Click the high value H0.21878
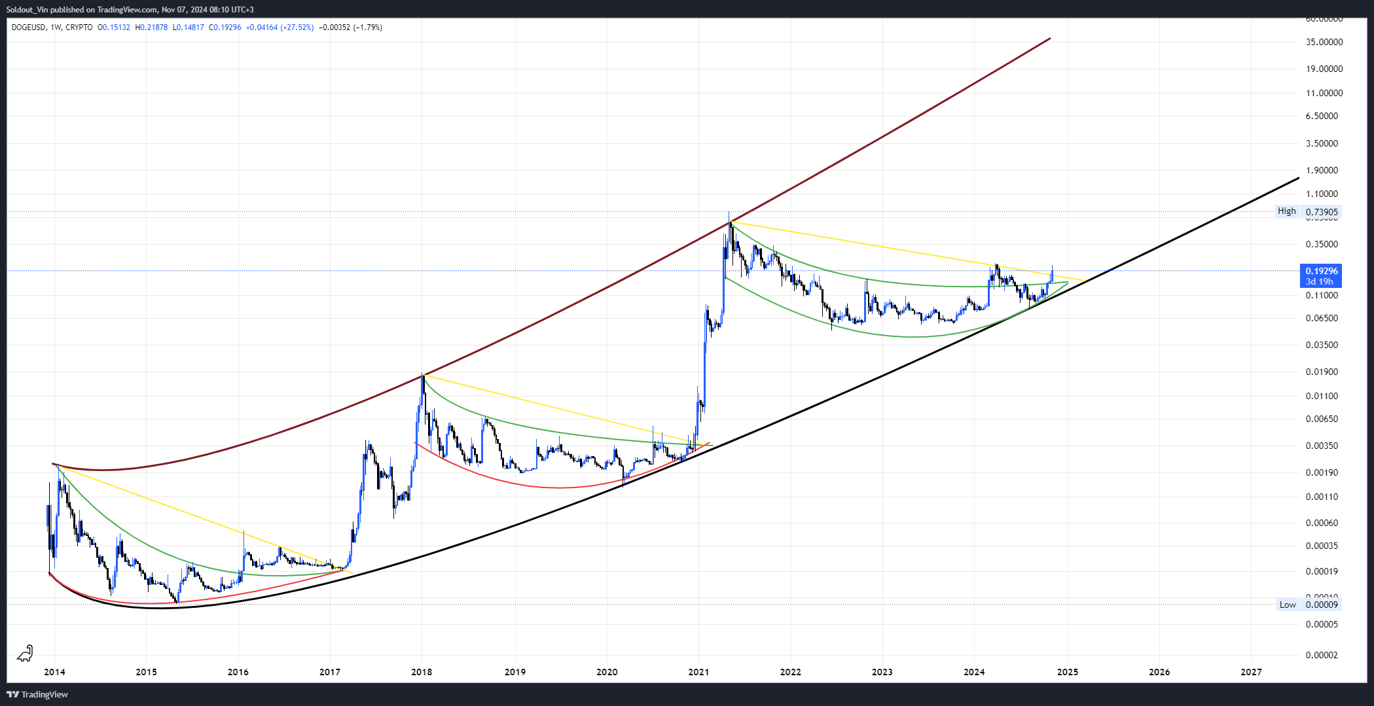This screenshot has width=1374, height=706. click(151, 27)
